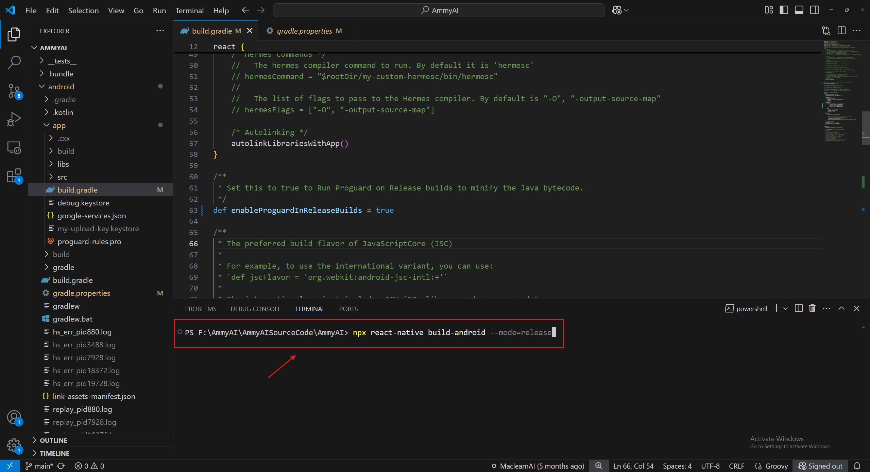
Task: Switch to the gradle.properties tab
Action: click(304, 31)
